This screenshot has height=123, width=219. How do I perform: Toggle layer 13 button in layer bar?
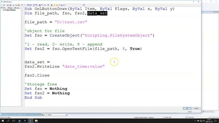(x=35, y=115)
